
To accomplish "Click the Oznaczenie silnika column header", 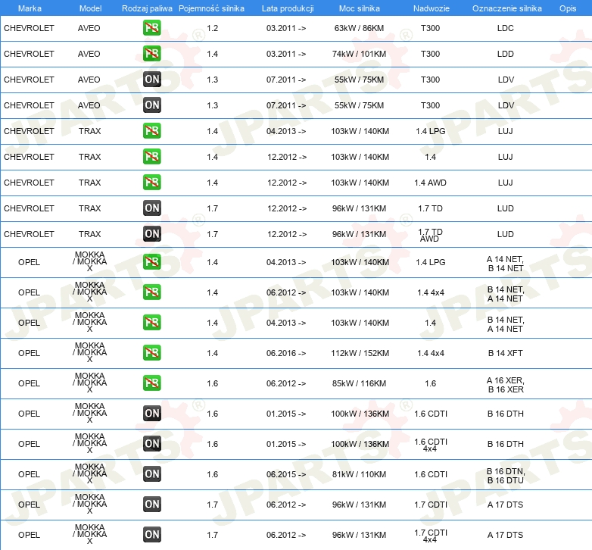I will click(x=506, y=8).
